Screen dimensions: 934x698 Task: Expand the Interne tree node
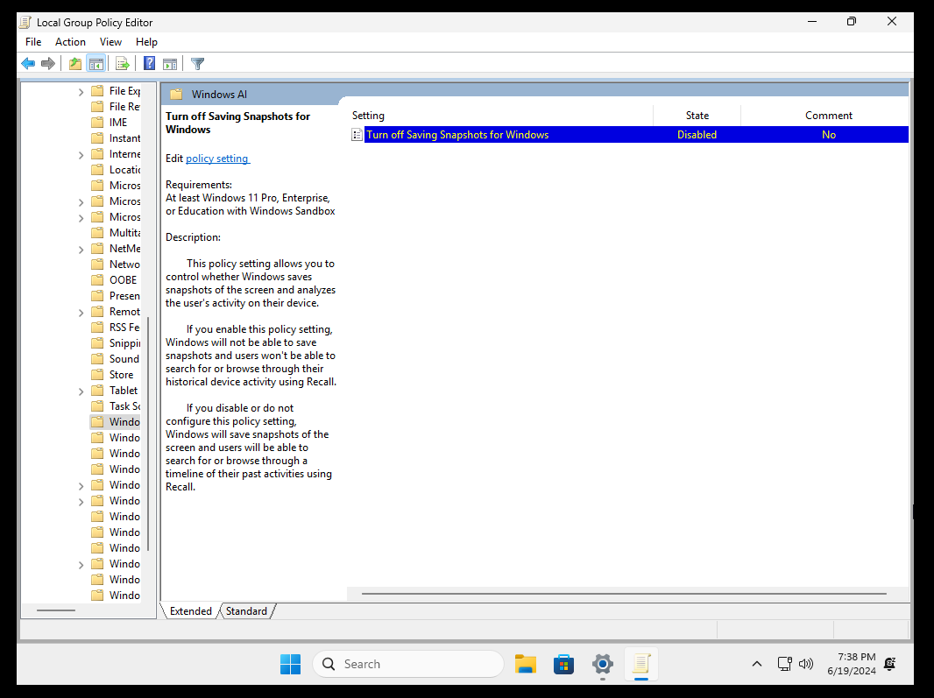point(81,155)
